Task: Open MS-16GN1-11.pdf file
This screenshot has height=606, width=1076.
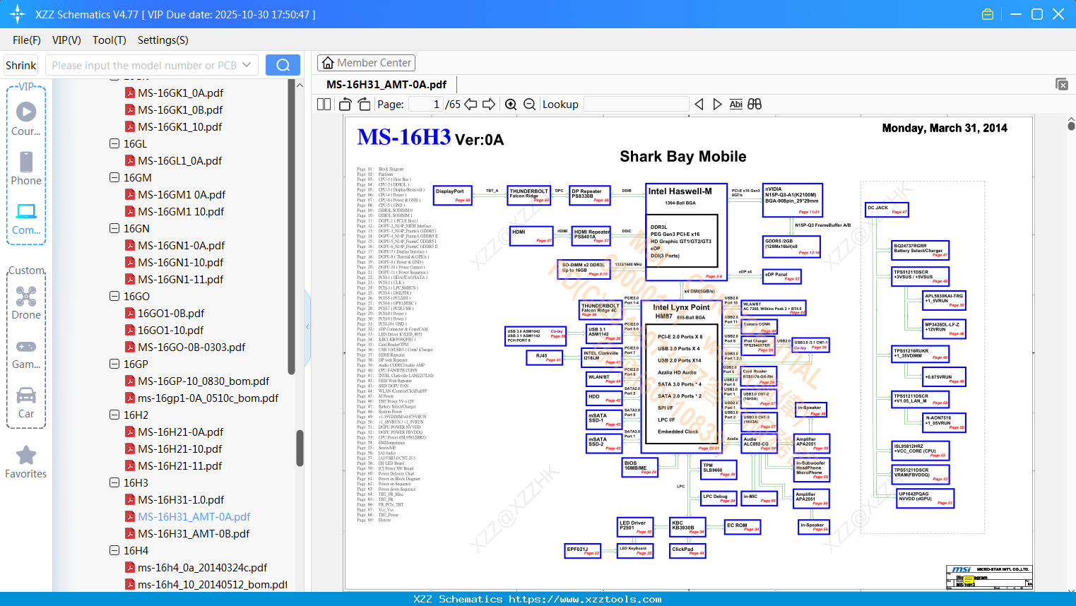Action: coord(181,279)
